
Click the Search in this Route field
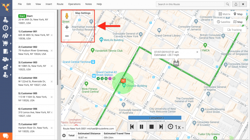click(190, 4)
